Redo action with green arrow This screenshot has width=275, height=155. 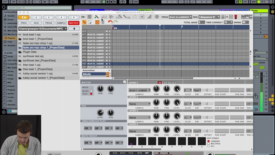[115, 22]
